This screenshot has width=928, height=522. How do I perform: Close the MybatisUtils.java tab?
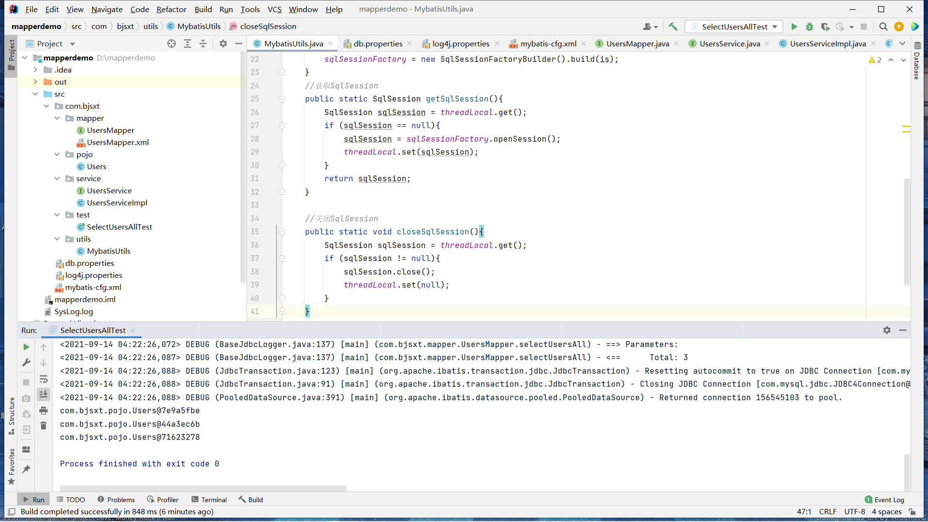(x=331, y=43)
